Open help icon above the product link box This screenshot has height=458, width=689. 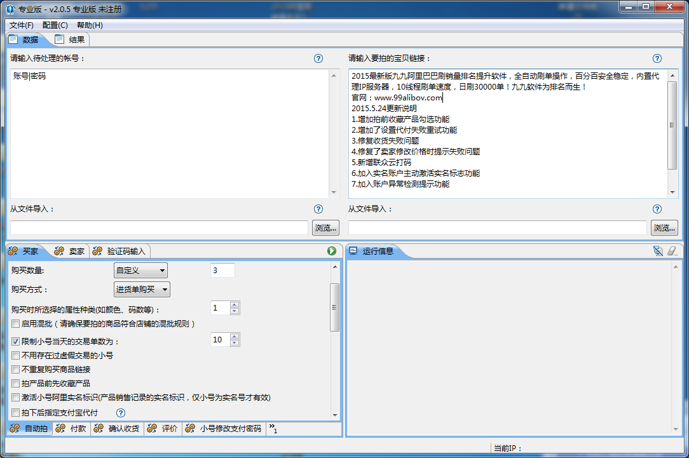coord(657,58)
